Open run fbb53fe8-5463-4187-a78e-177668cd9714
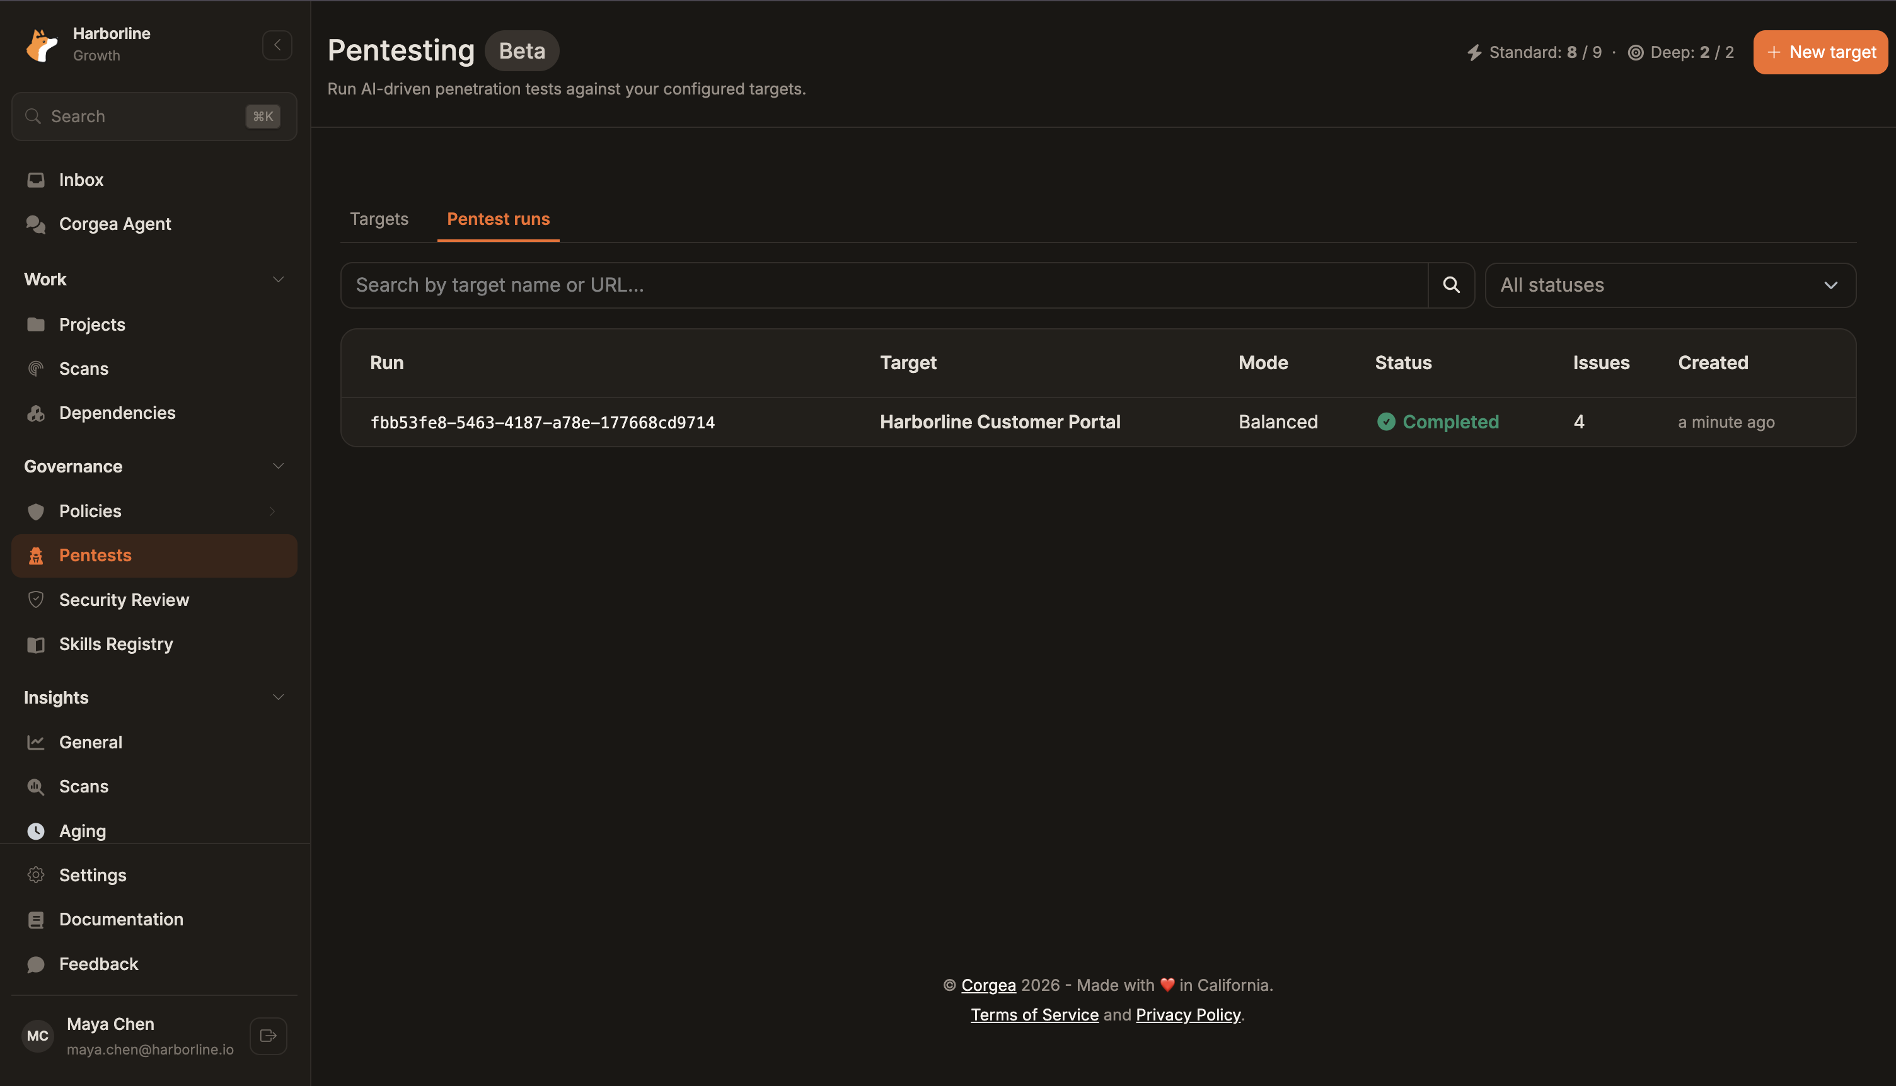This screenshot has height=1086, width=1896. tap(543, 423)
